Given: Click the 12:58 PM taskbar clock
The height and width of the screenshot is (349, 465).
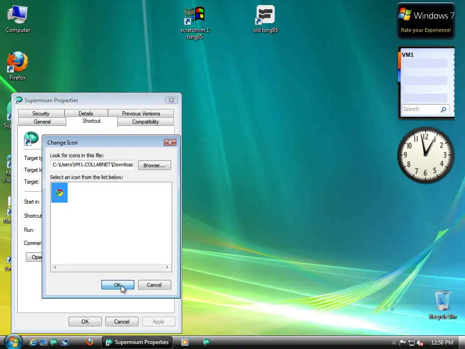Looking at the screenshot, I should pos(442,343).
